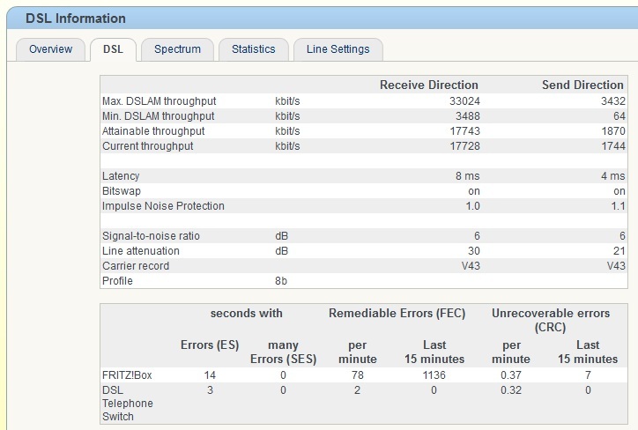
Task: Go to the Line Settings tab
Action: coord(338,49)
